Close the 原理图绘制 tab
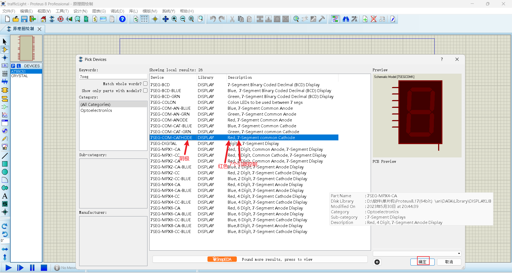 (x=39, y=29)
